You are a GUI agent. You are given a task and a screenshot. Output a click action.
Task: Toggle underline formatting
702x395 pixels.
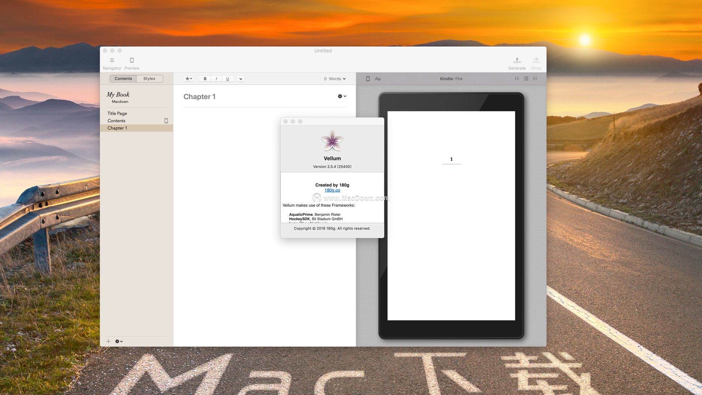(x=227, y=78)
